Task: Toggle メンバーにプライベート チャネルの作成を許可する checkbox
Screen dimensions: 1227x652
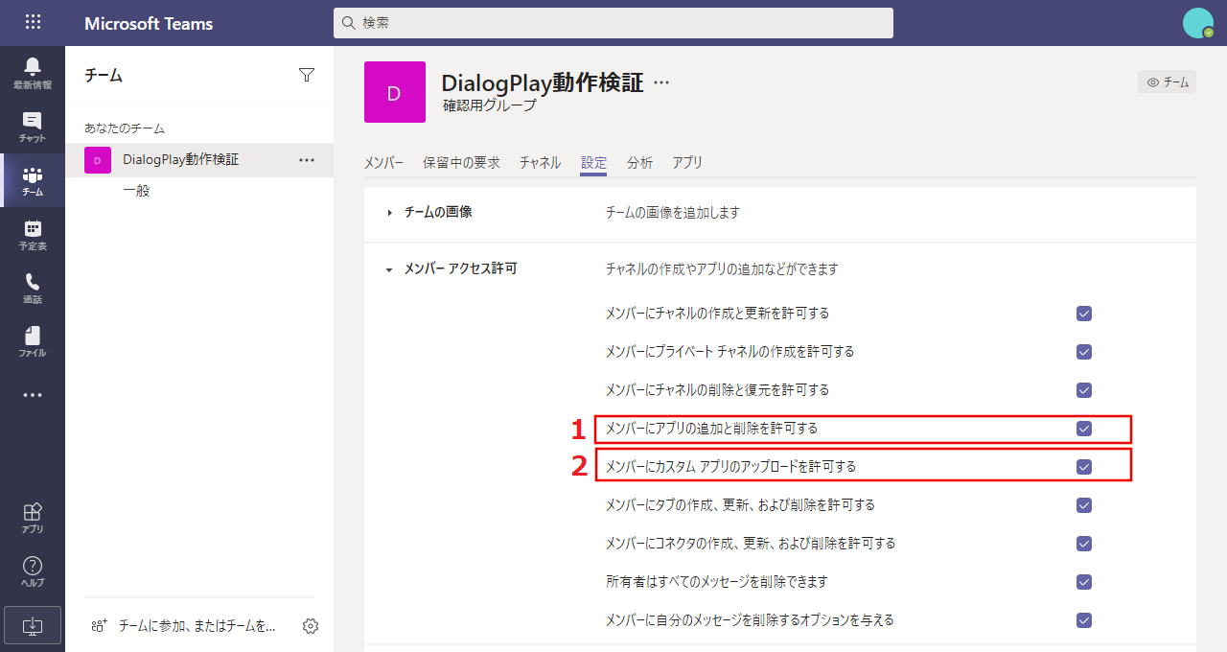Action: 1084,352
